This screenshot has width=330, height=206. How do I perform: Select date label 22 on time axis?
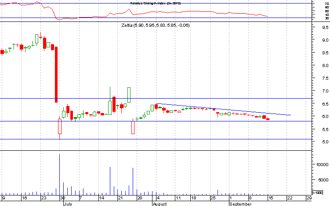290,198
